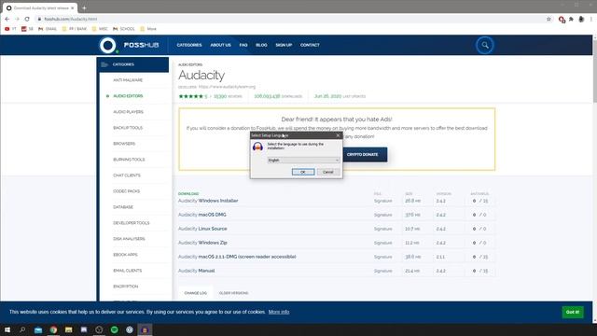Click the browser profile avatar icon

(581, 19)
